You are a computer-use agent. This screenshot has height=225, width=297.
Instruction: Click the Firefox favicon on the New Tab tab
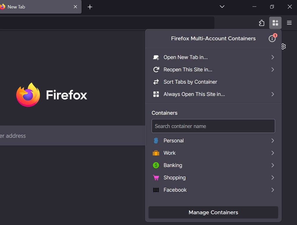click(x=2, y=7)
